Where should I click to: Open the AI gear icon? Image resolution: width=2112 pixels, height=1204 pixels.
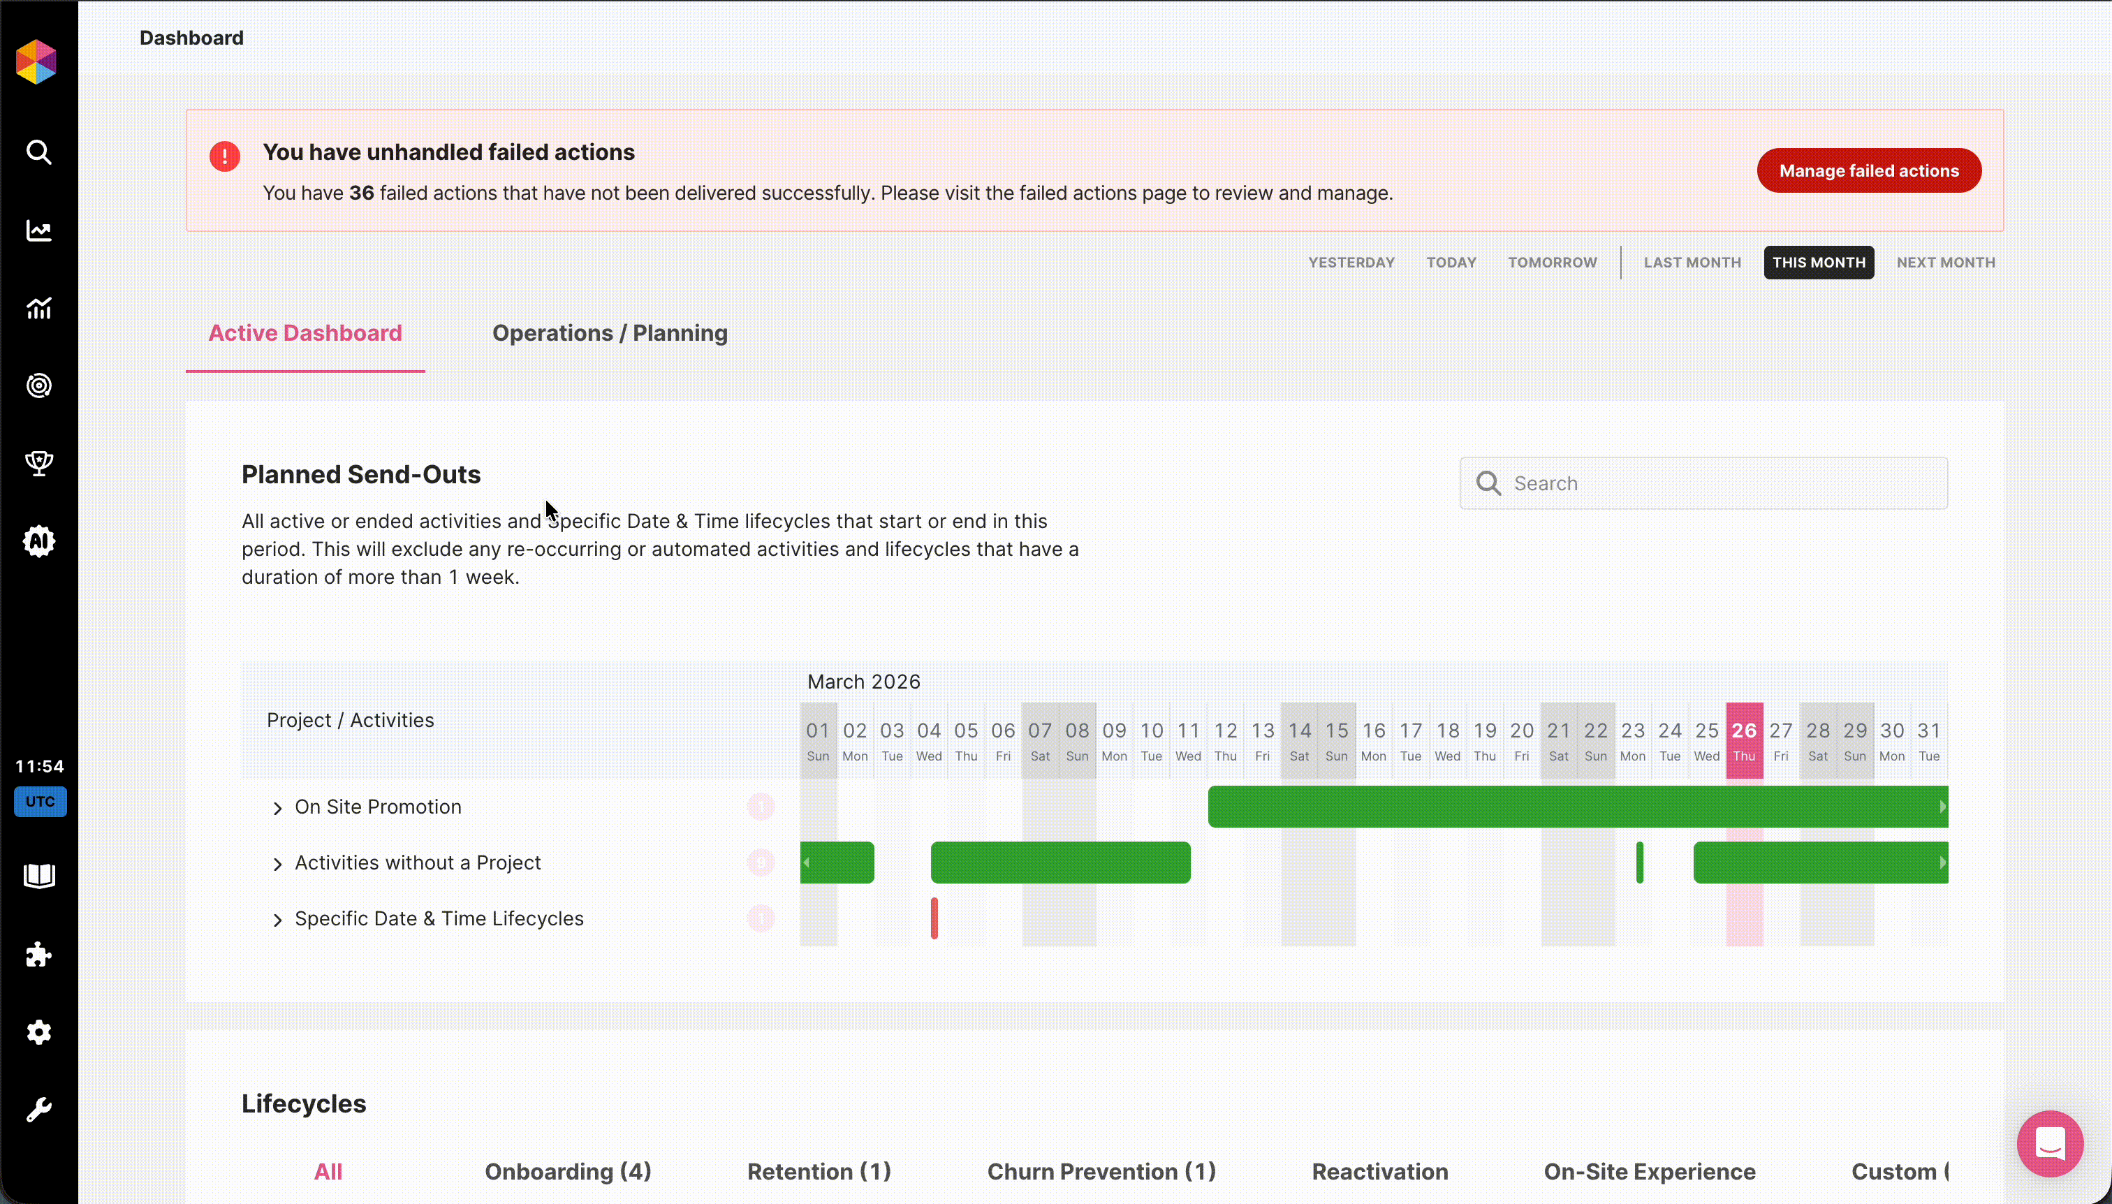point(39,542)
